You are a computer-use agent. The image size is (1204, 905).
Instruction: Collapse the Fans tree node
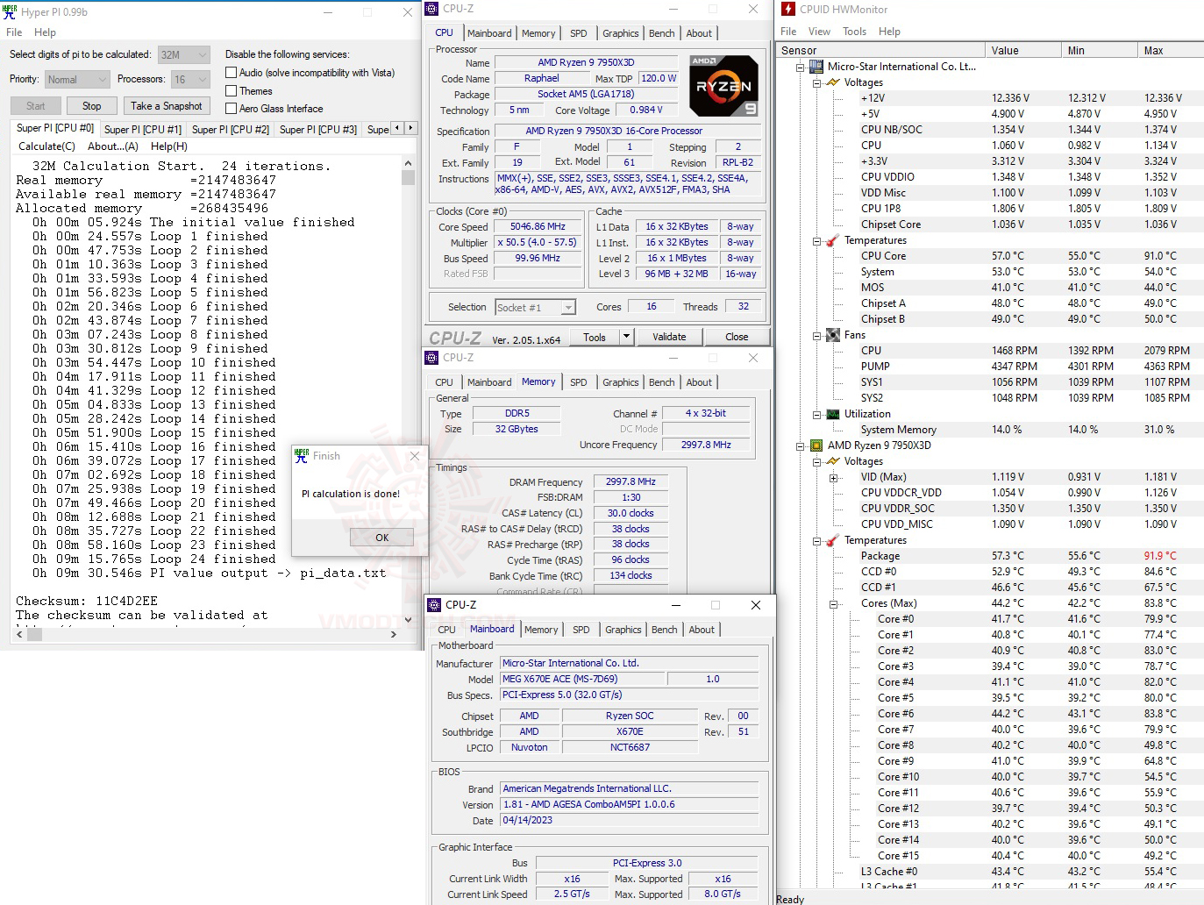pyautogui.click(x=817, y=335)
